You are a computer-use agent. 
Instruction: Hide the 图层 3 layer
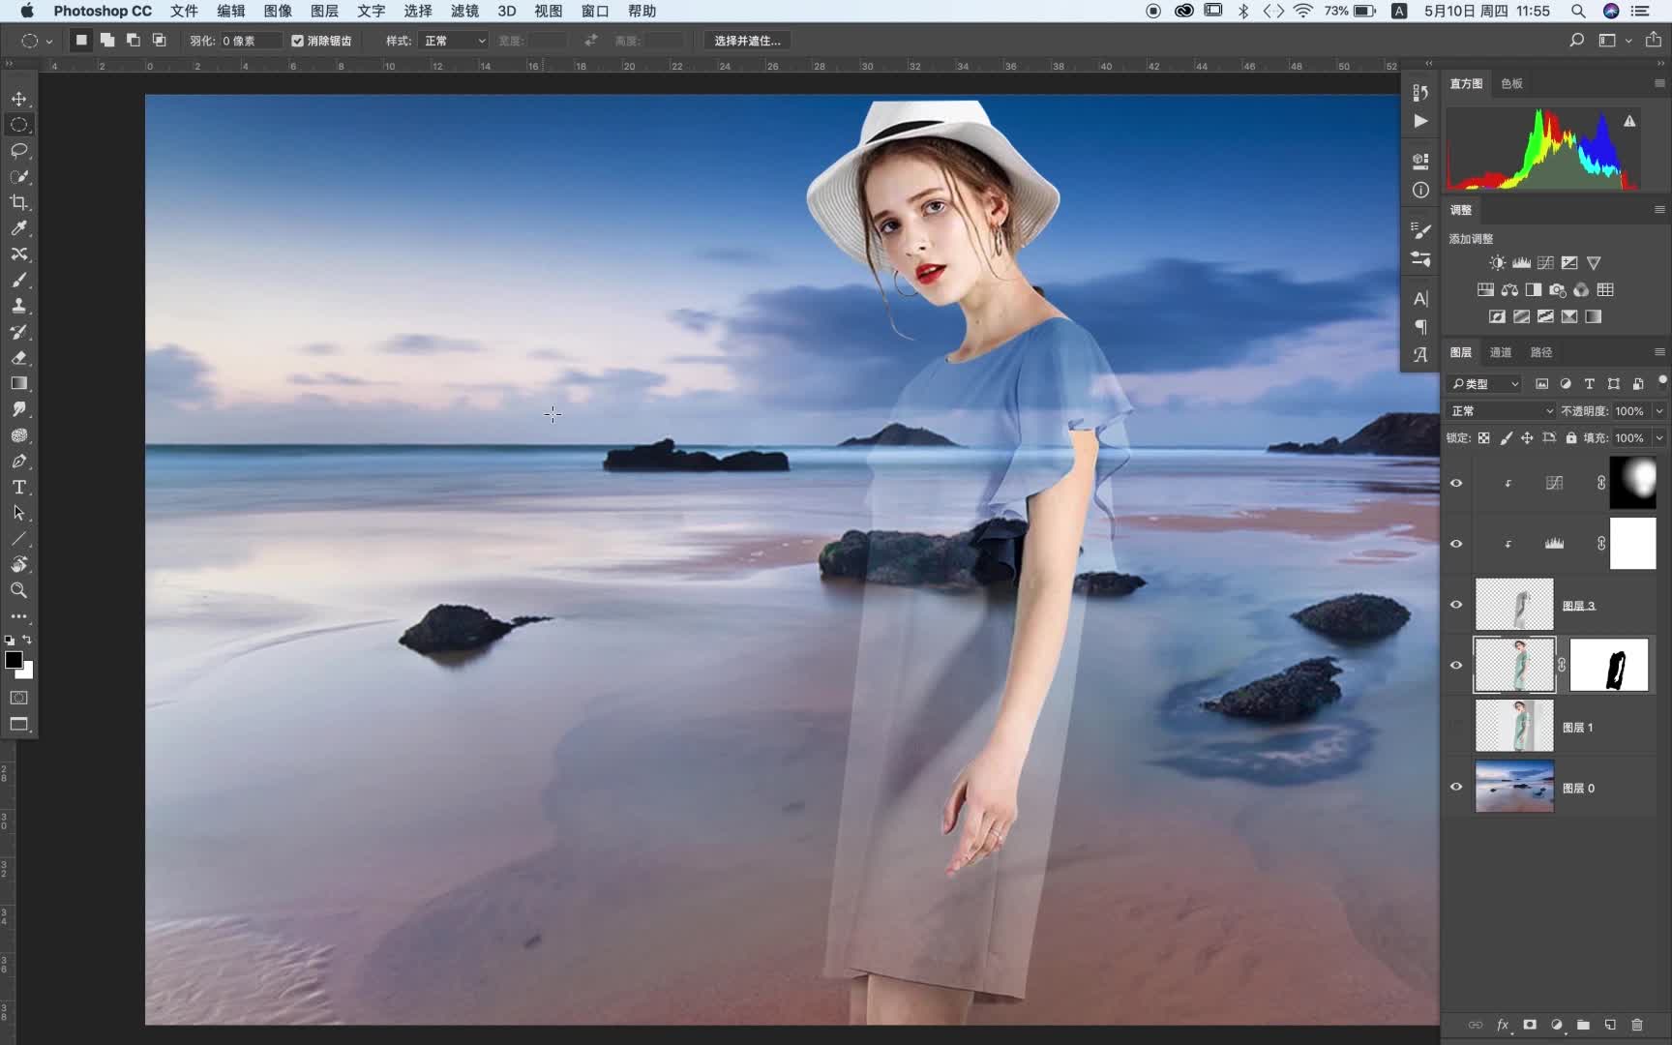pos(1456,605)
